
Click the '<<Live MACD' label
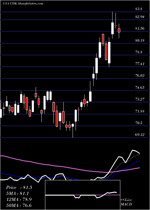click(126, 202)
